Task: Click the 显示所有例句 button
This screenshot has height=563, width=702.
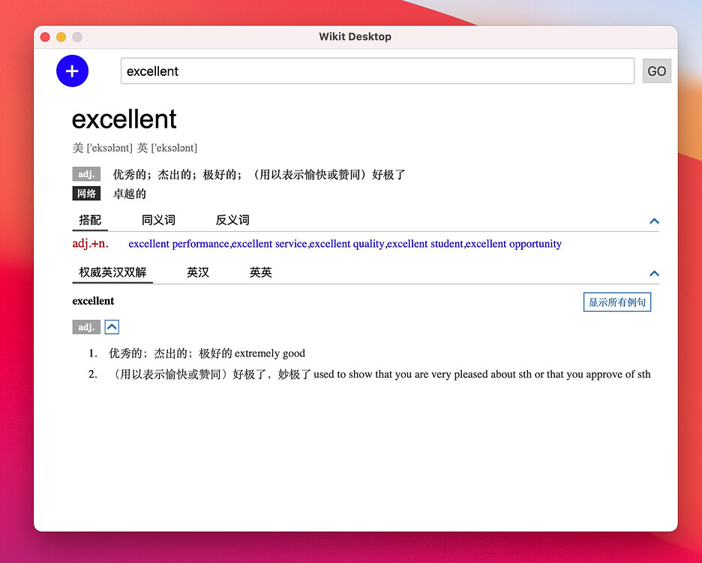Action: point(616,301)
